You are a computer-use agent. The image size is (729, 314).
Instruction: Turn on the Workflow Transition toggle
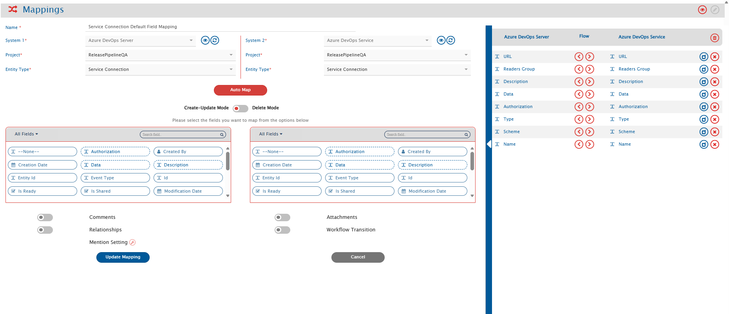(x=282, y=230)
